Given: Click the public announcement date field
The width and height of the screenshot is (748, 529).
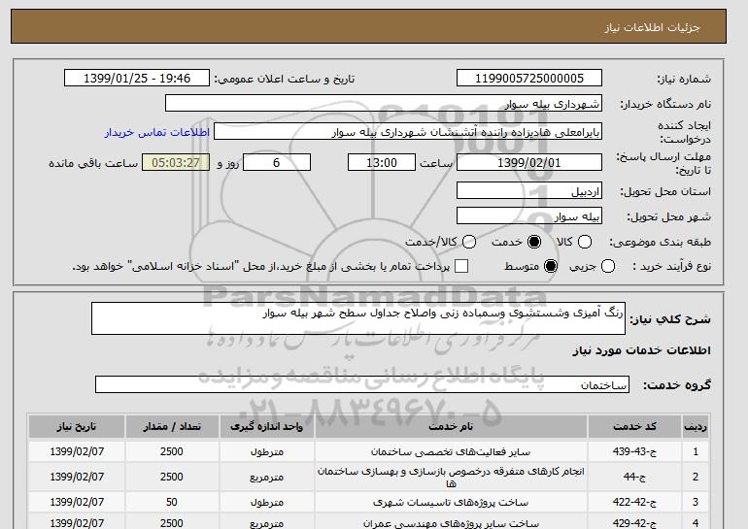Looking at the screenshot, I should pos(137,79).
